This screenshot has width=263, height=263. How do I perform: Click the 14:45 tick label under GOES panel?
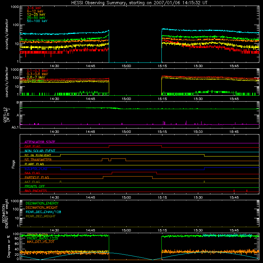click(90, 132)
